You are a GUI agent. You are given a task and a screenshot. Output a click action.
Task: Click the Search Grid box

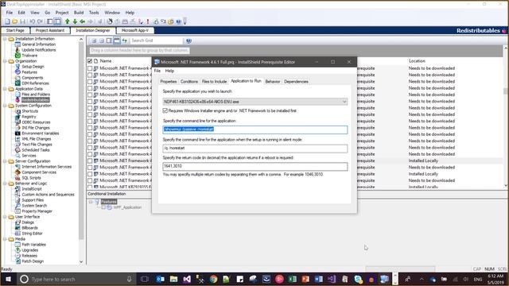coord(157,41)
